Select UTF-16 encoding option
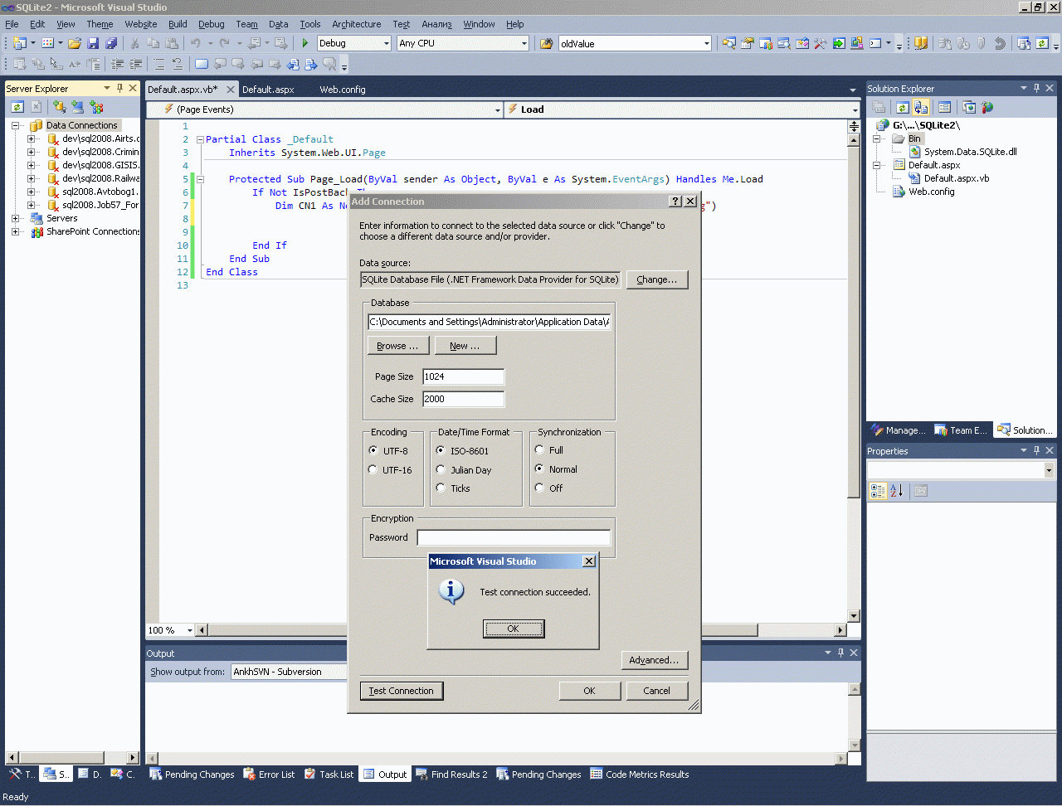The width and height of the screenshot is (1062, 806). 373,470
